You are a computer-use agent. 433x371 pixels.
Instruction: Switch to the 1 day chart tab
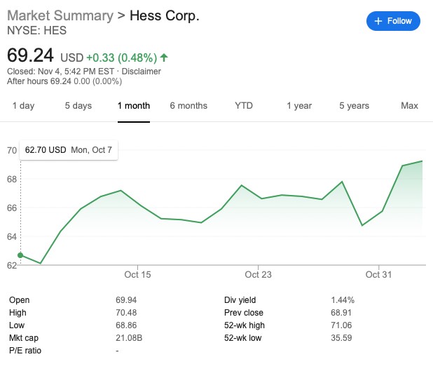coord(23,106)
